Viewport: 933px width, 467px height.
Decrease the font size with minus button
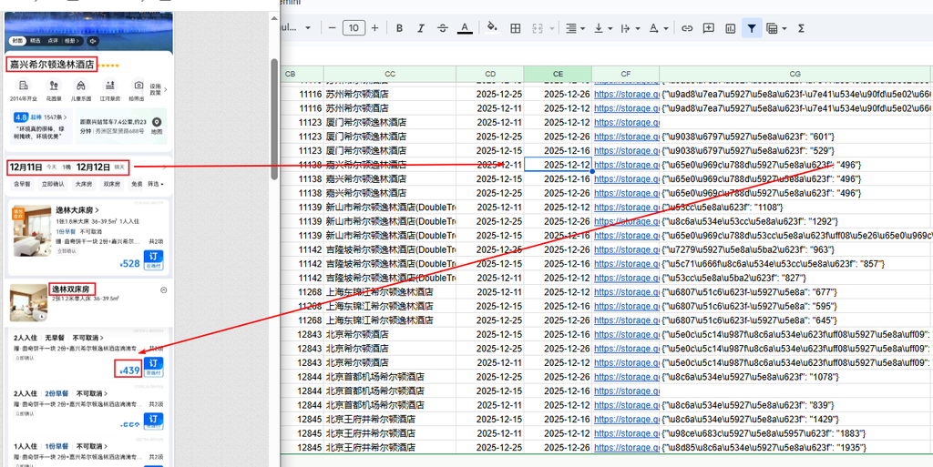332,28
